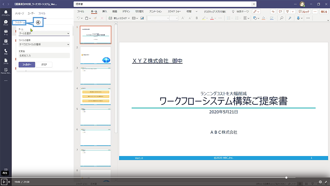This screenshot has width=330, height=186.
Task: Switch to the 挿入 ribbon tab
Action: [105, 12]
